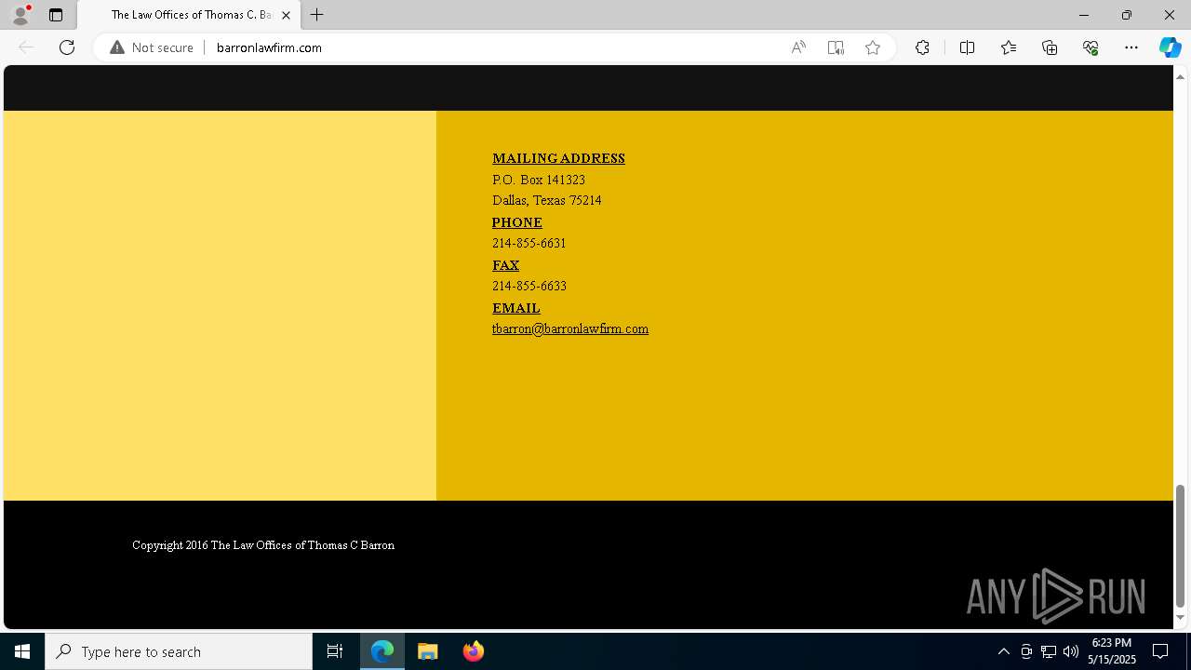This screenshot has height=670, width=1191.
Task: Open the notification center
Action: tap(1160, 651)
